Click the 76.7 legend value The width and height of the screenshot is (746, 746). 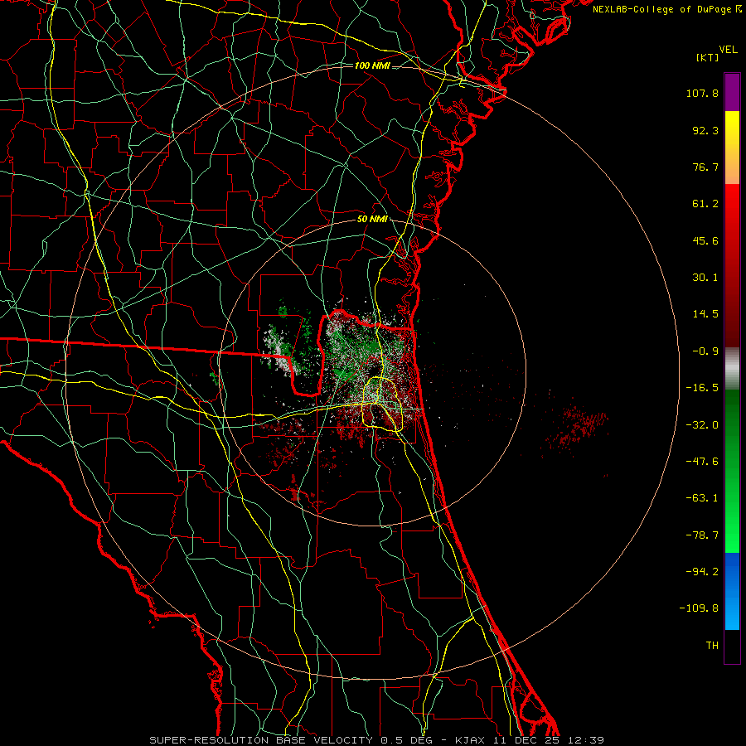[705, 167]
